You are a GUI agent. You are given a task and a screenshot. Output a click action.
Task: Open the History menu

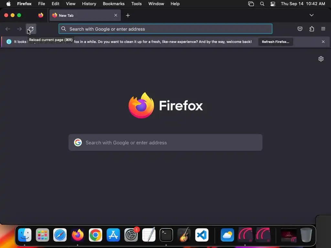89,4
